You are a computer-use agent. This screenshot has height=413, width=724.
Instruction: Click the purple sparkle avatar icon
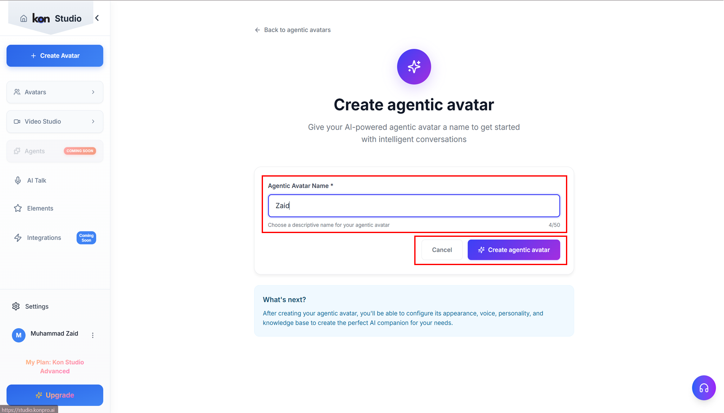pyautogui.click(x=414, y=67)
